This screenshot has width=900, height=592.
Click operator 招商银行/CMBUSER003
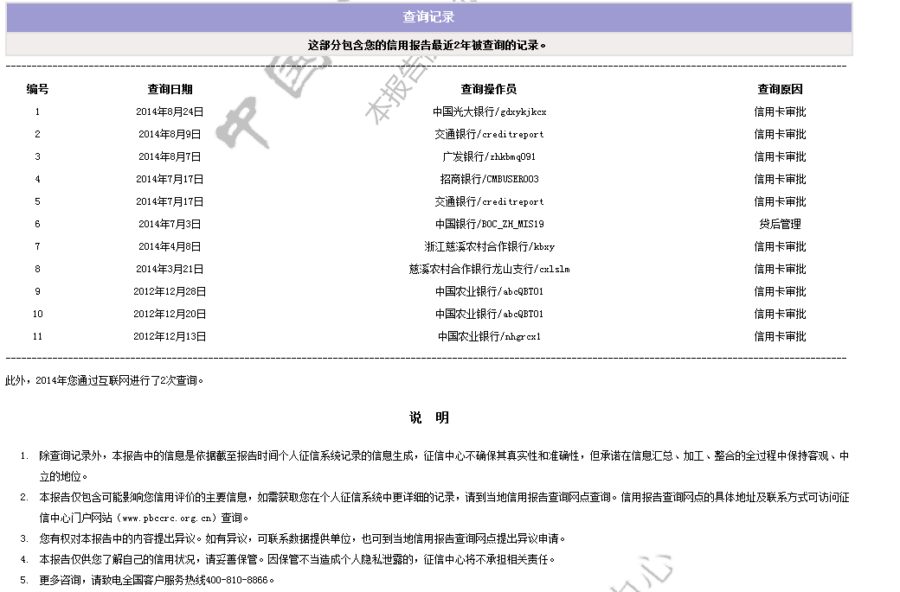click(x=489, y=179)
